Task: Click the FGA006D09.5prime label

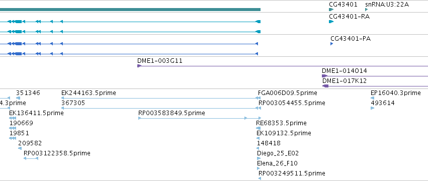Action: tap(288, 93)
